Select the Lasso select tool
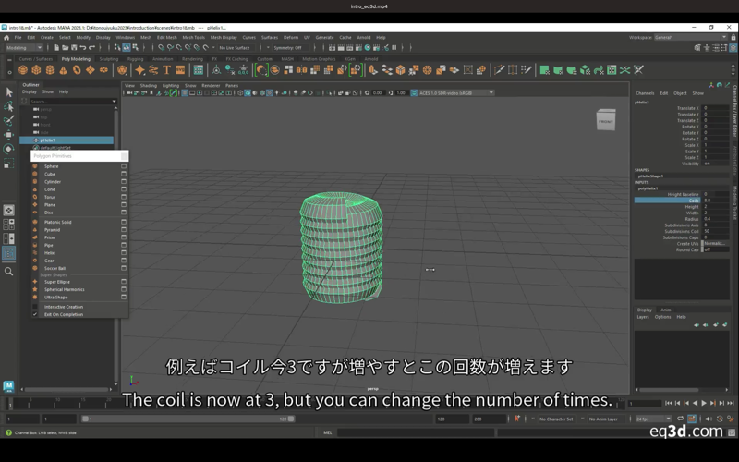This screenshot has width=739, height=462. [x=9, y=106]
